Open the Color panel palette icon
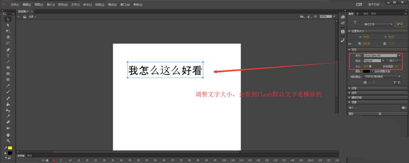The height and width of the screenshot is (163, 409). point(343,17)
